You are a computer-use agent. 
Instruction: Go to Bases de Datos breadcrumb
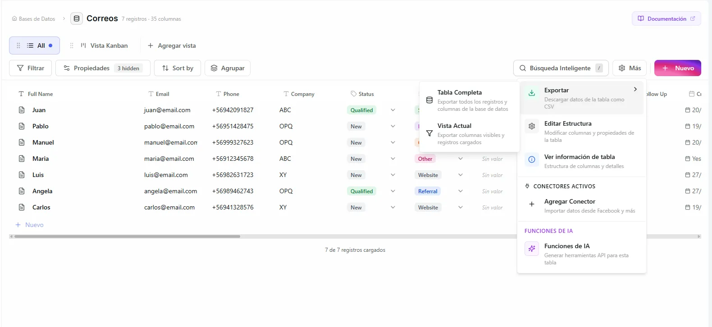click(34, 19)
